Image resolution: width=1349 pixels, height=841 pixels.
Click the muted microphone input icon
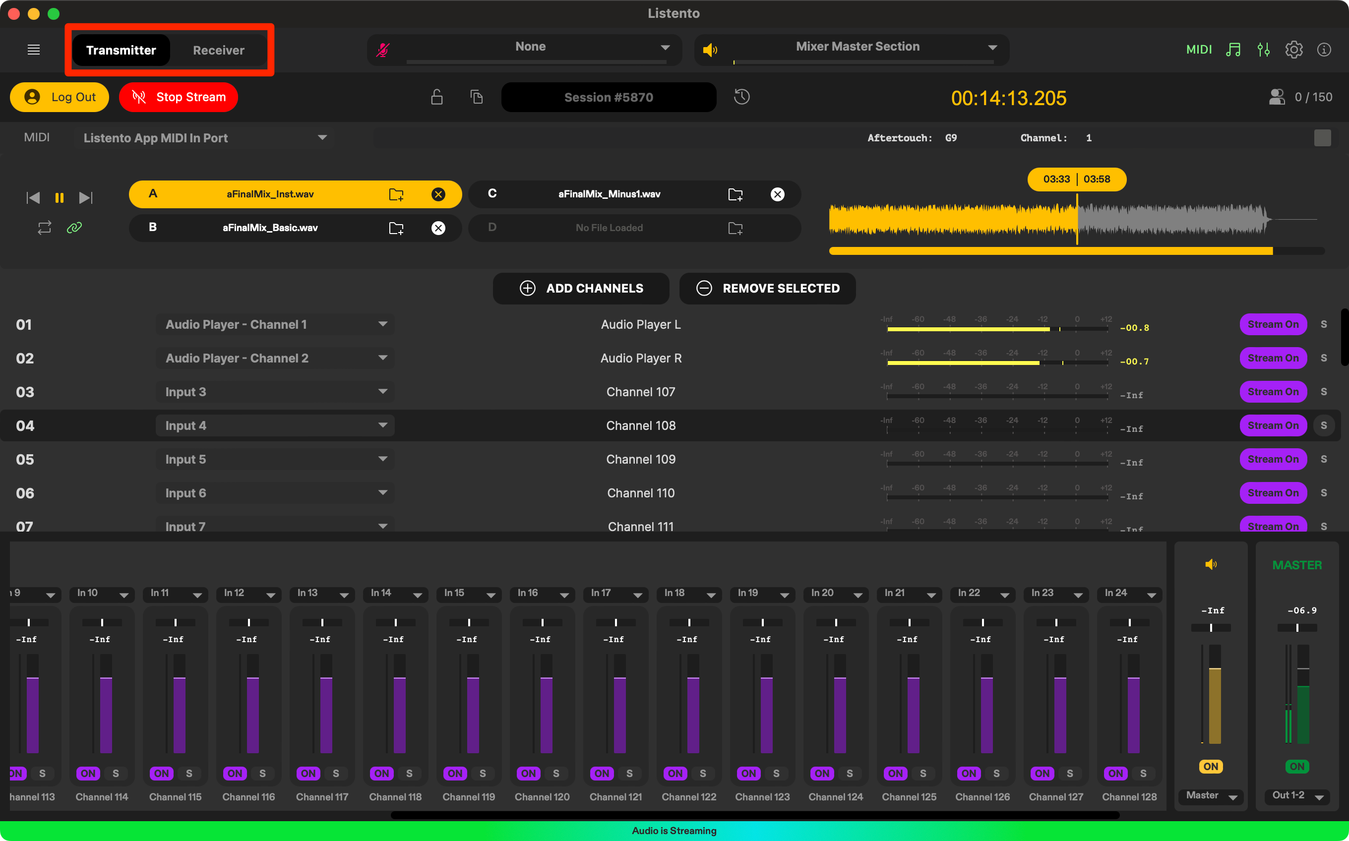click(382, 50)
